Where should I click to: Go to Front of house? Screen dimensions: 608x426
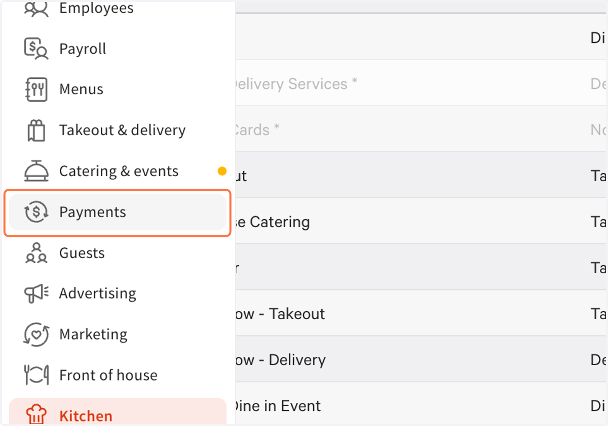[118, 375]
